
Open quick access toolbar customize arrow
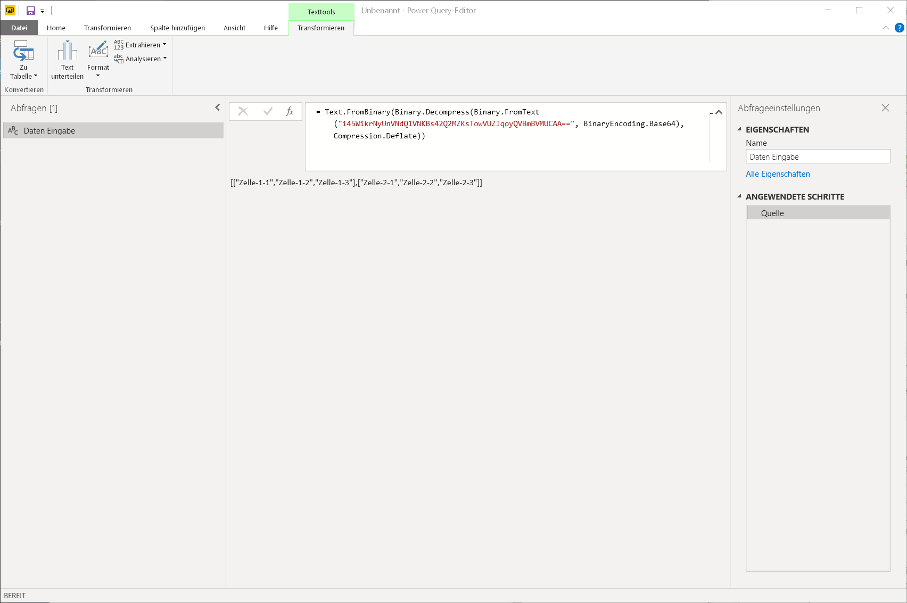coord(42,11)
